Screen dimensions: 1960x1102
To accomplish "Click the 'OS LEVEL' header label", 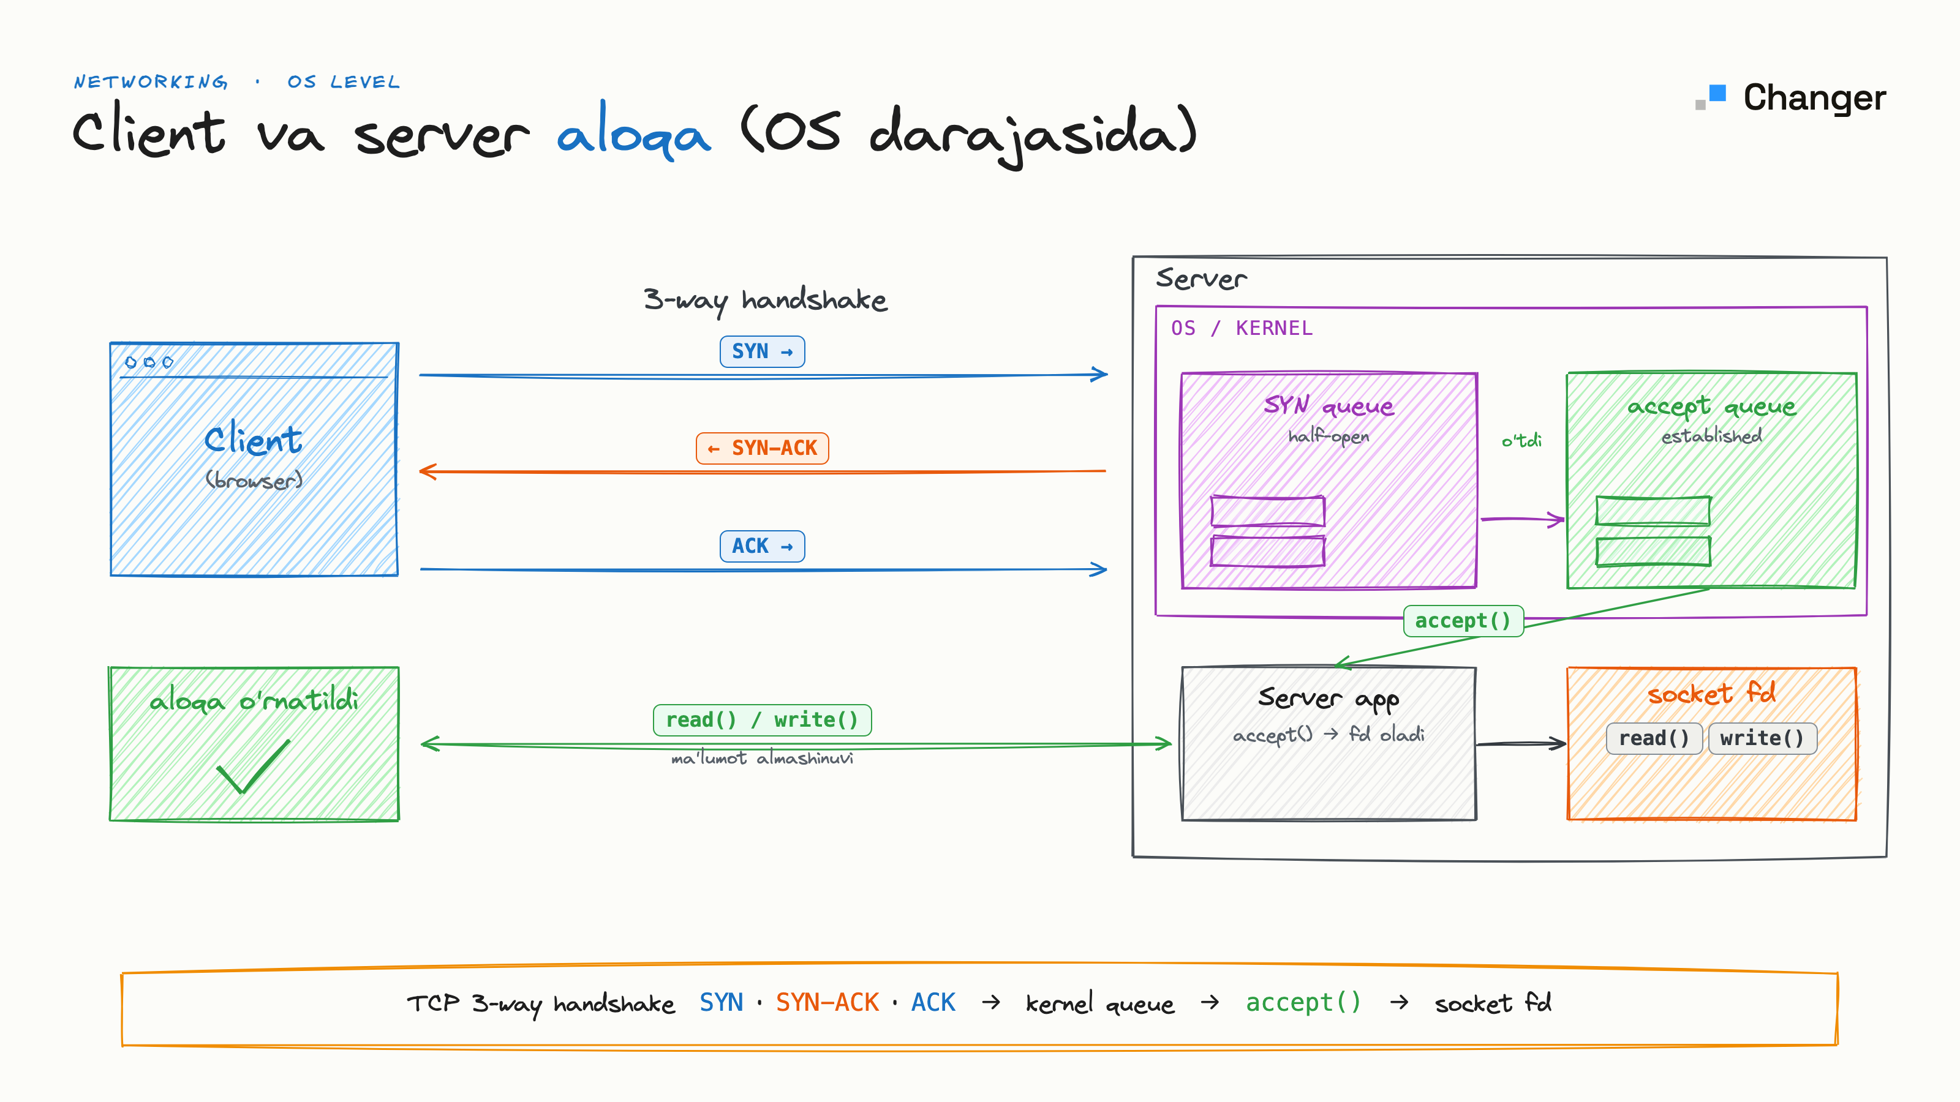I will point(343,82).
